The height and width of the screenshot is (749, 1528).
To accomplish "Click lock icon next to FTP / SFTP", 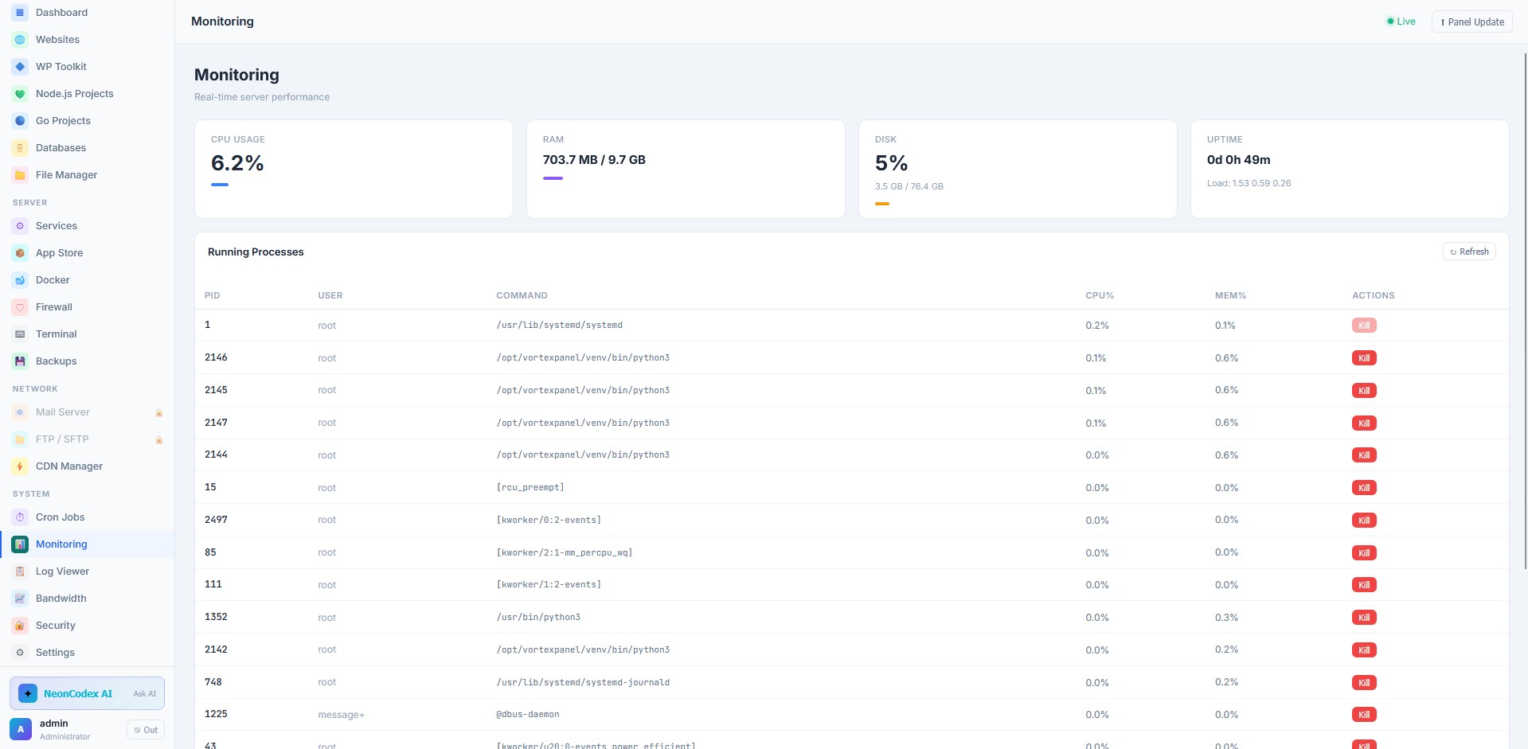I will point(159,439).
